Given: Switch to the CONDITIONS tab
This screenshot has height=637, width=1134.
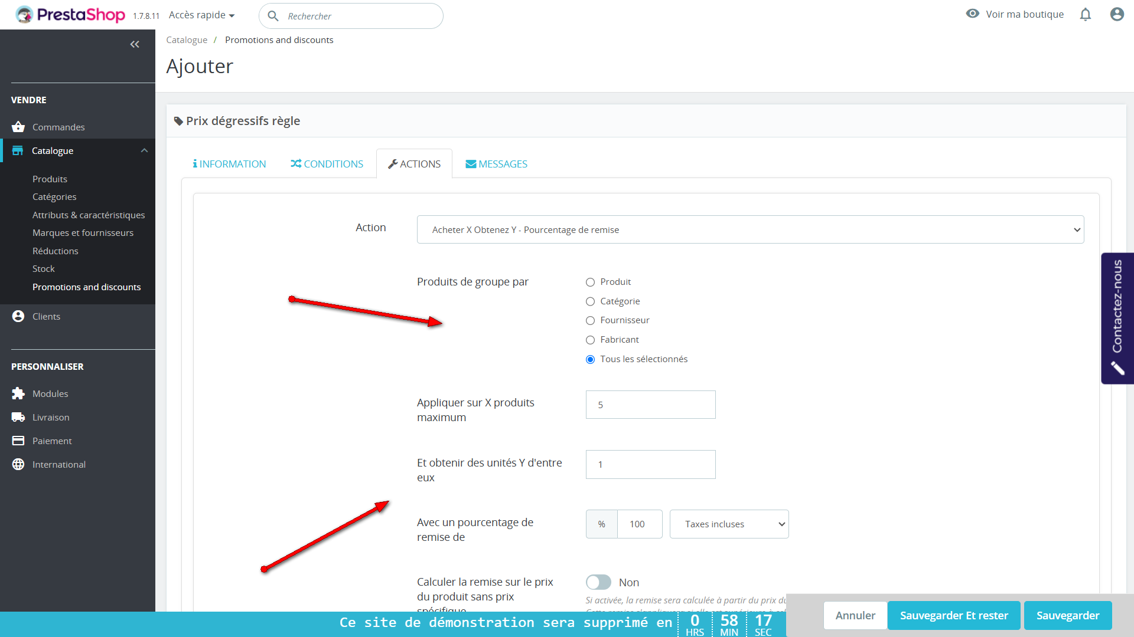Looking at the screenshot, I should [x=327, y=164].
